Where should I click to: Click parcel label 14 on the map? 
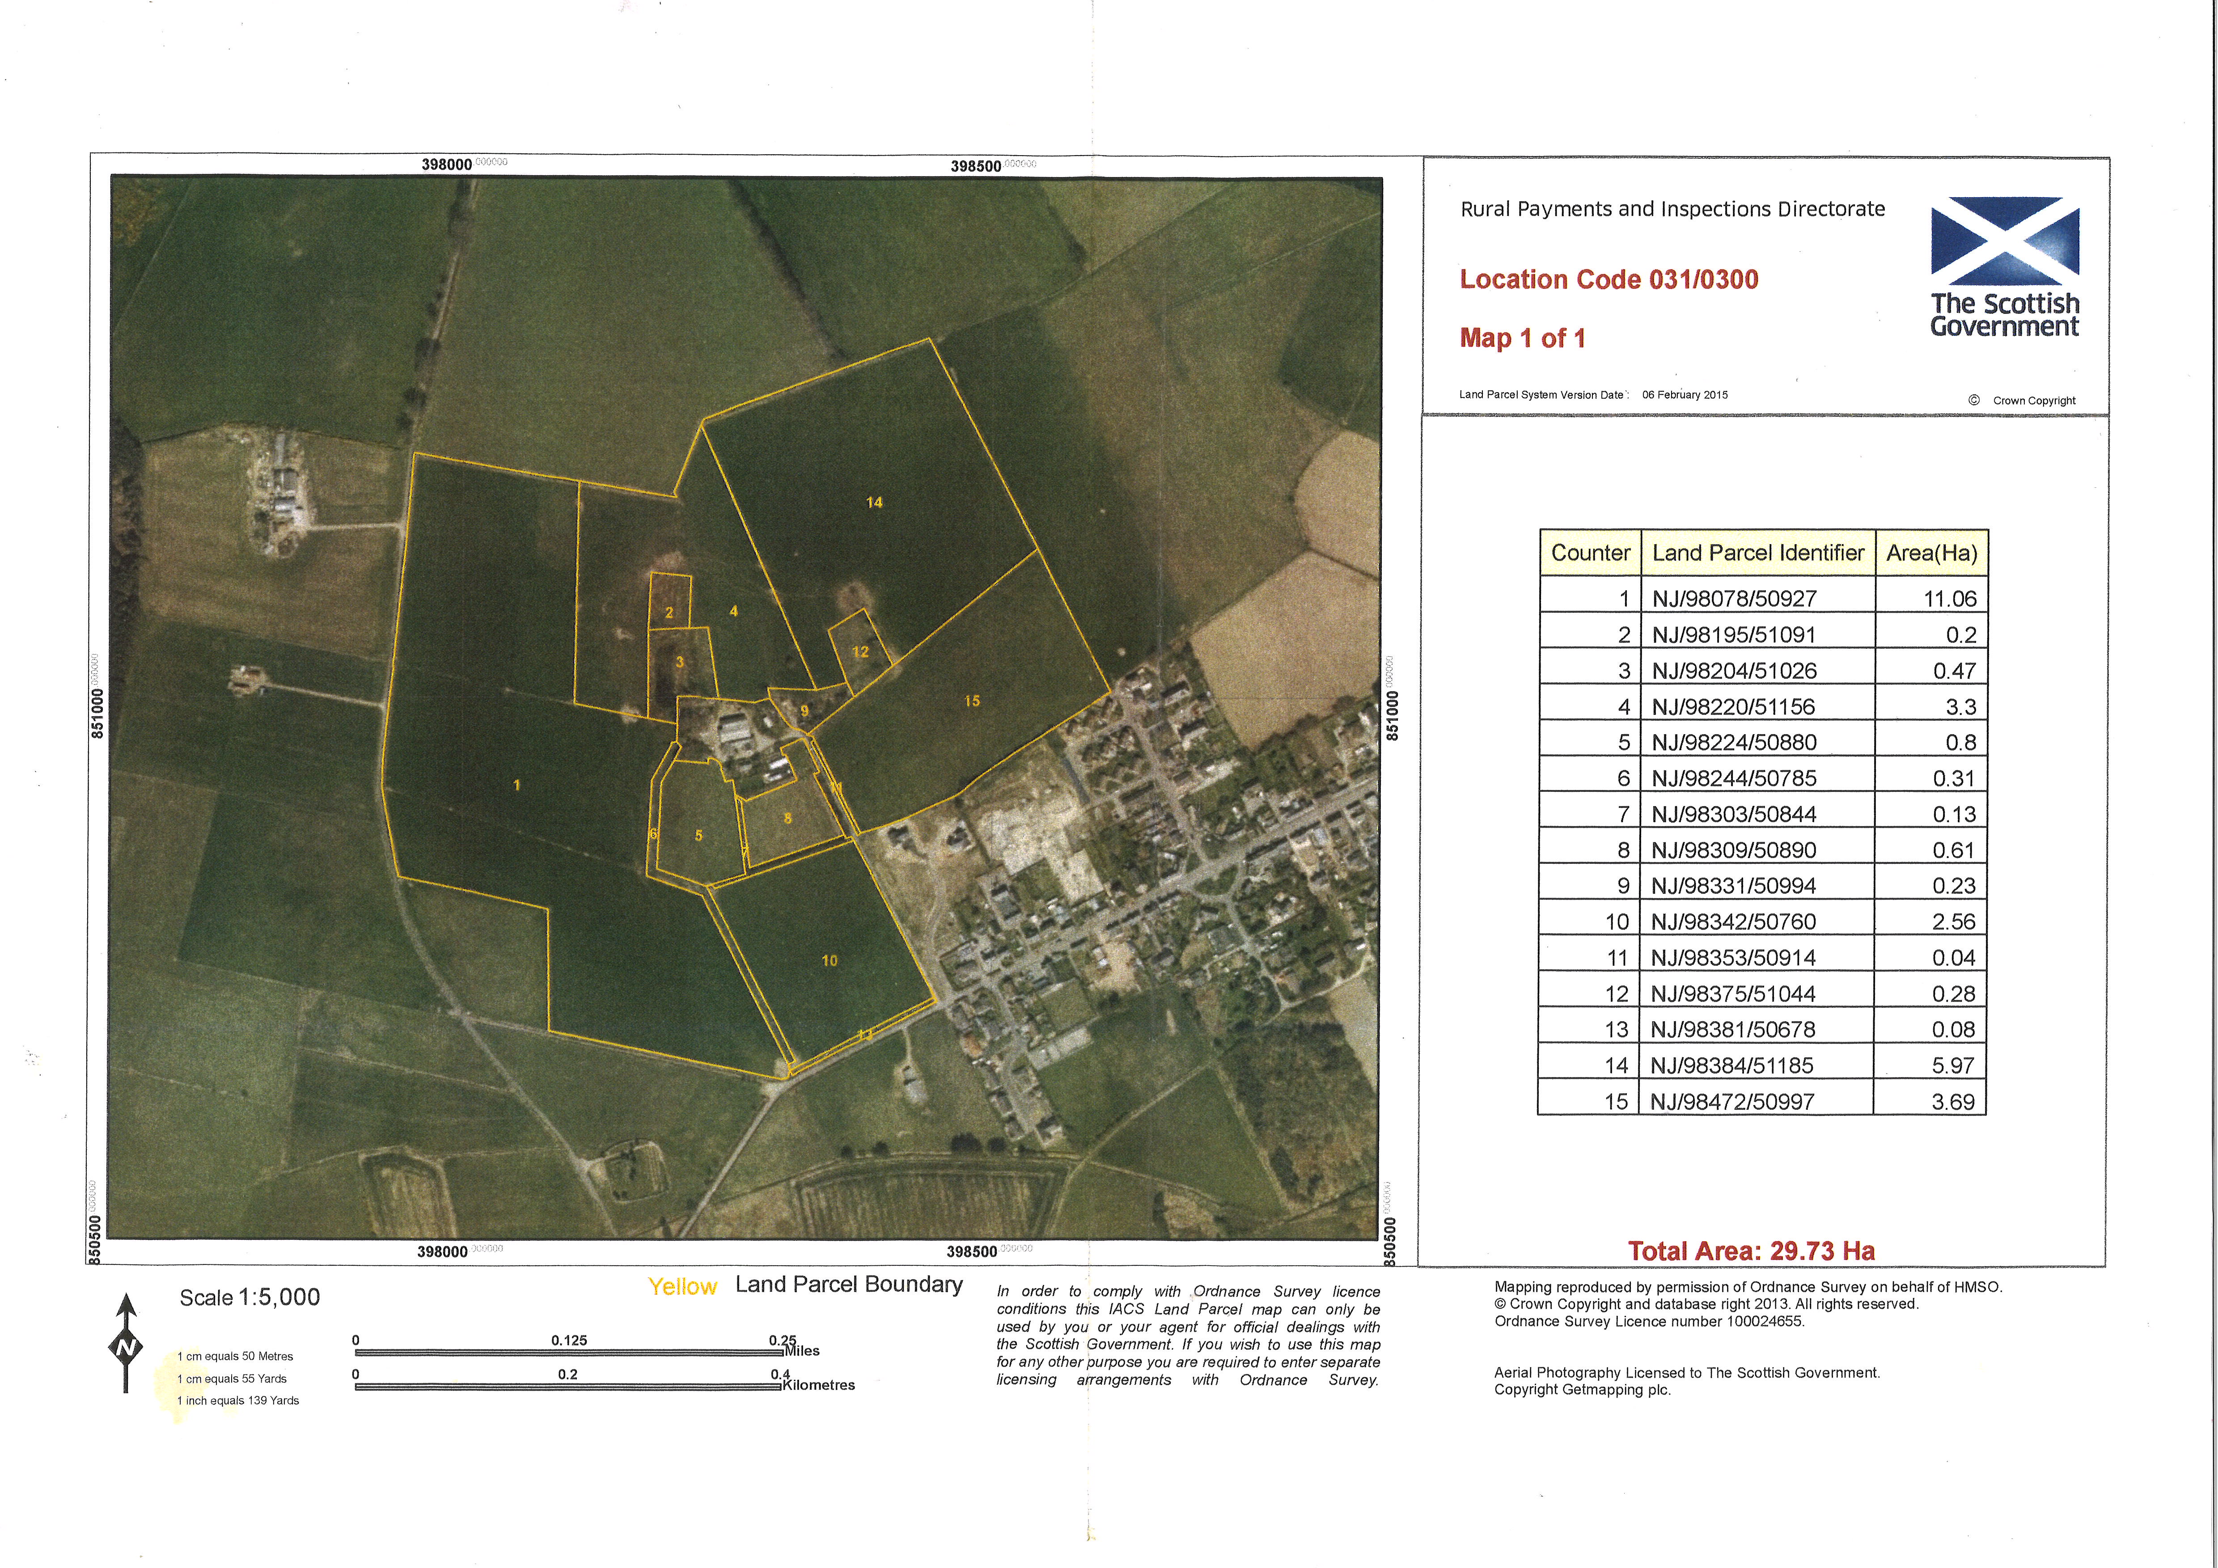click(x=874, y=503)
